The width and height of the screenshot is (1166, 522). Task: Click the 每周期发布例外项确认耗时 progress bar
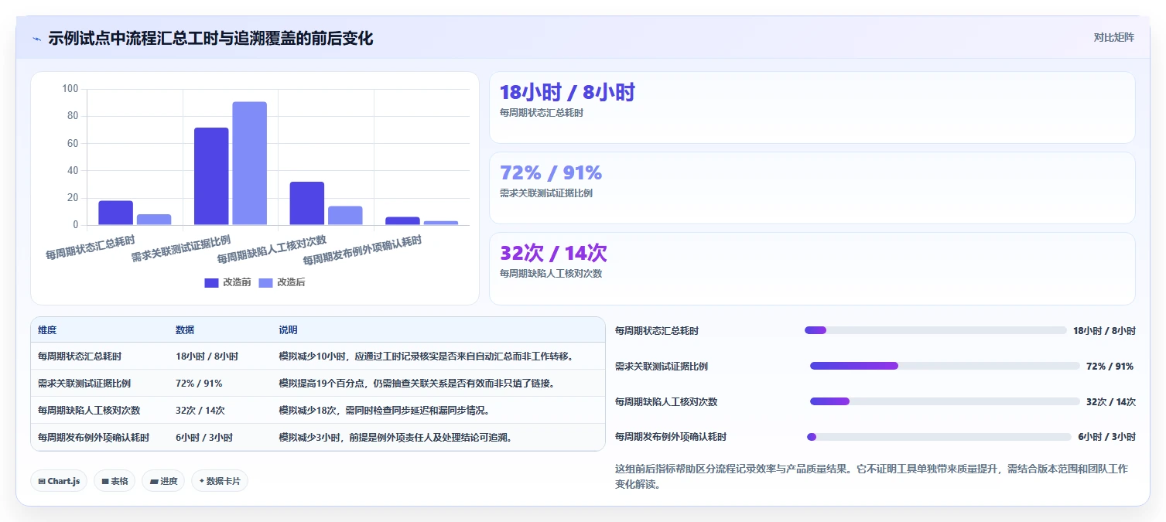[939, 437]
